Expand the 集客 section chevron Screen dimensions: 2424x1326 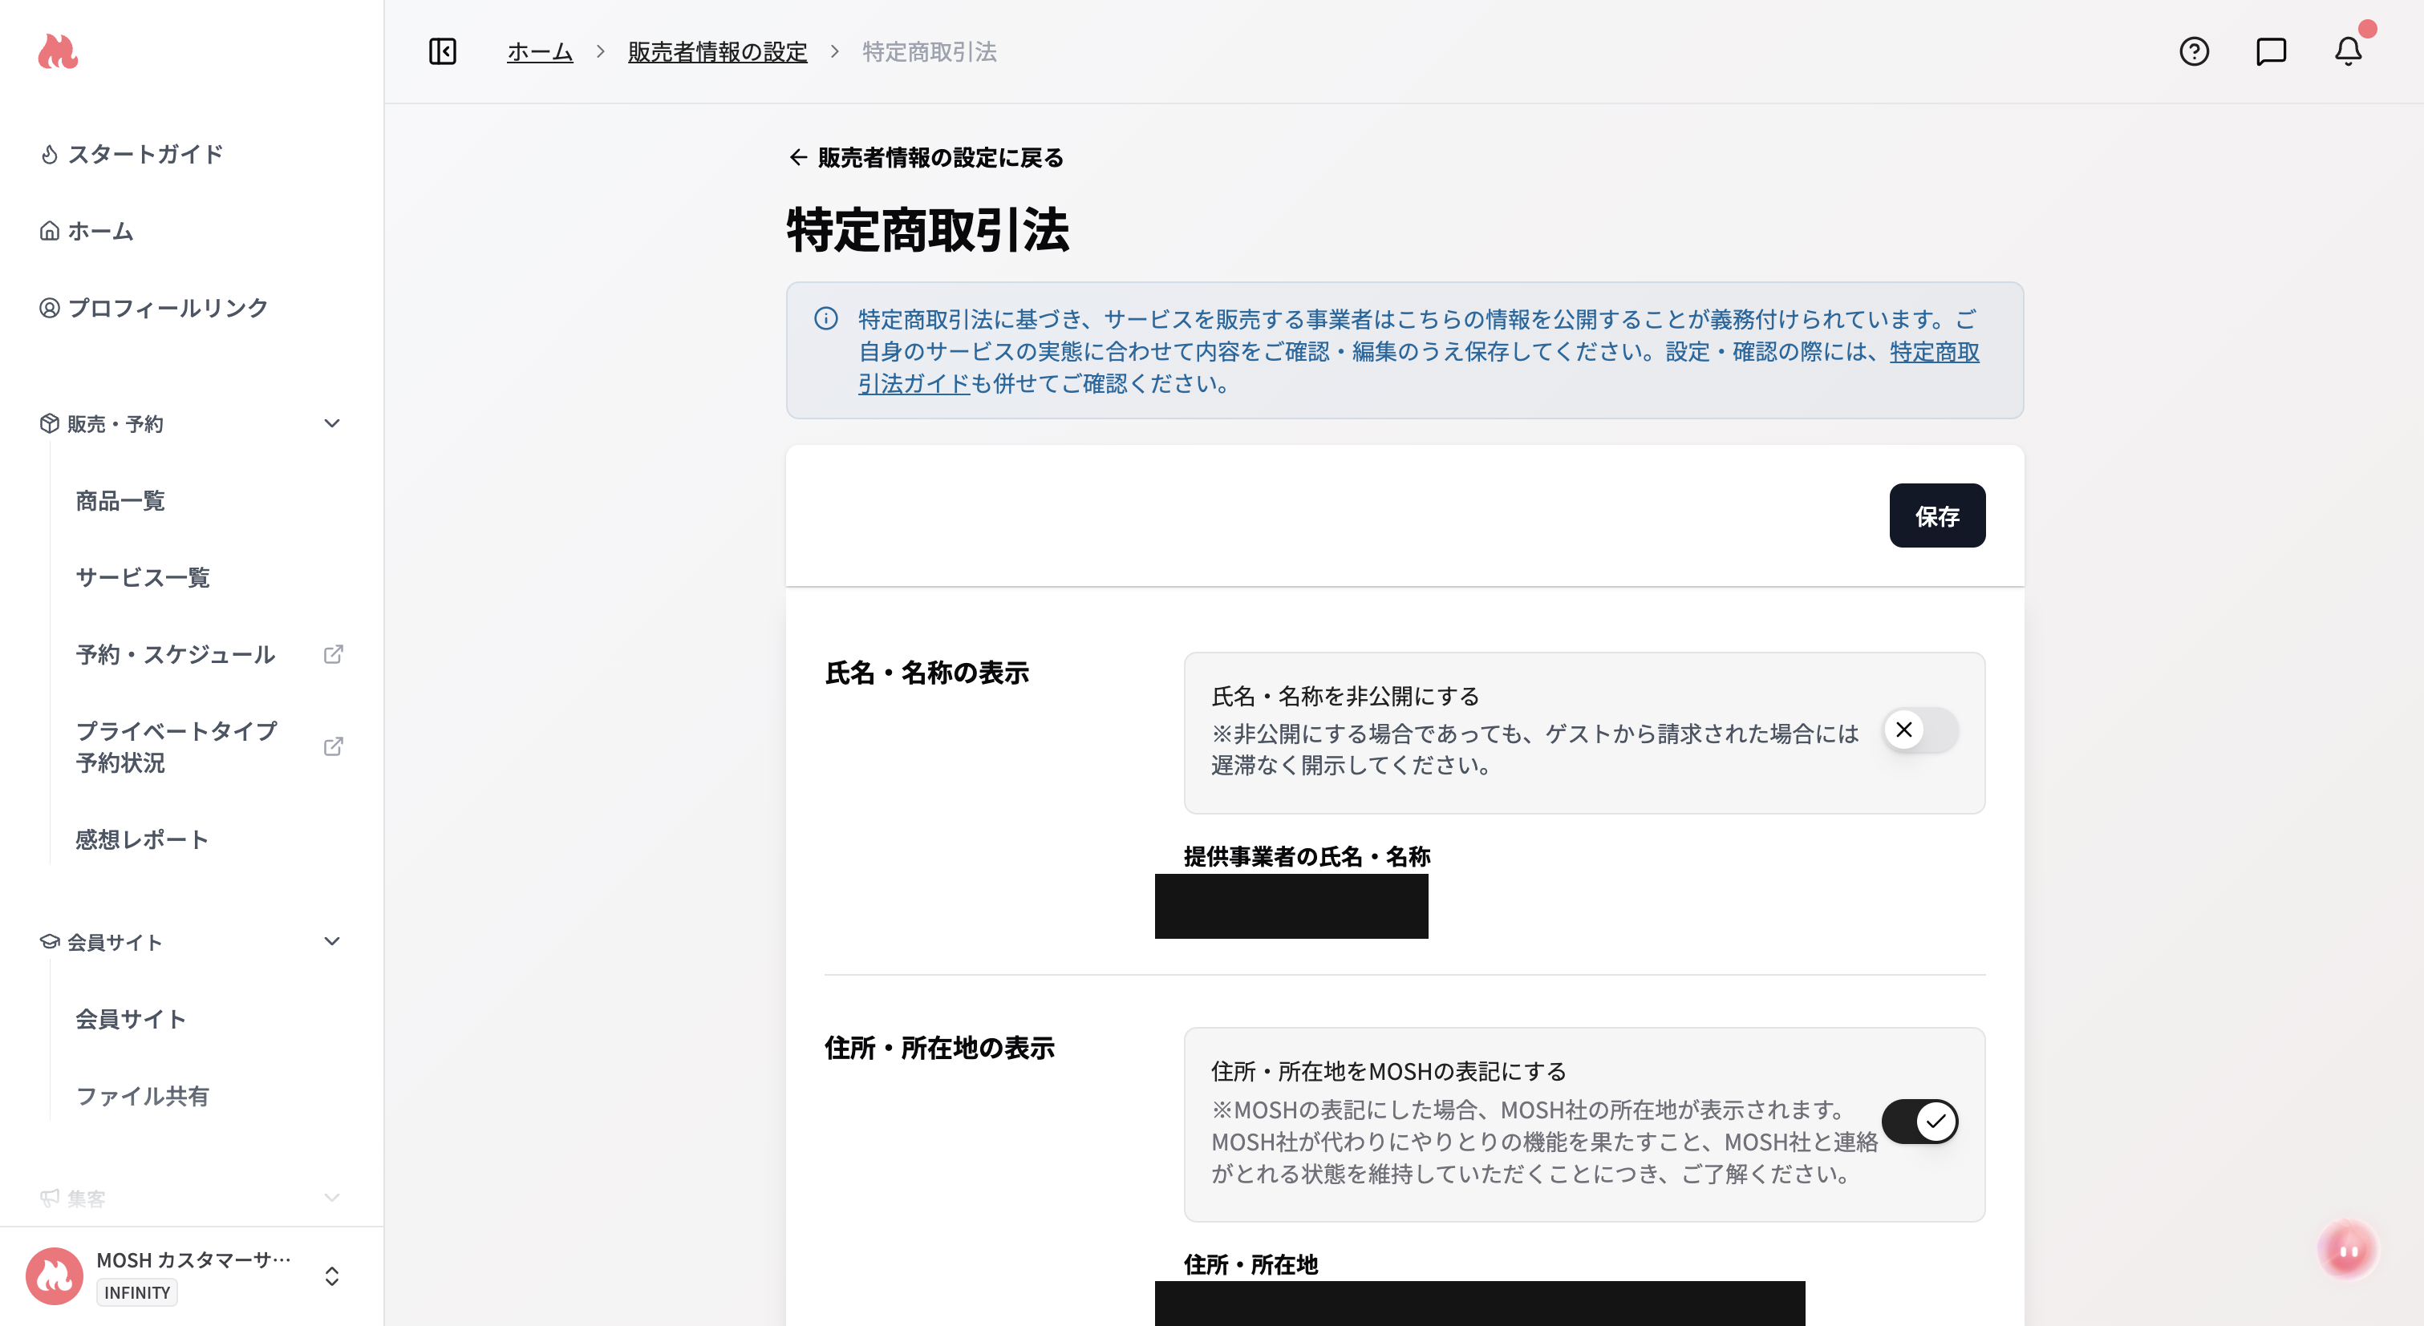tap(331, 1197)
